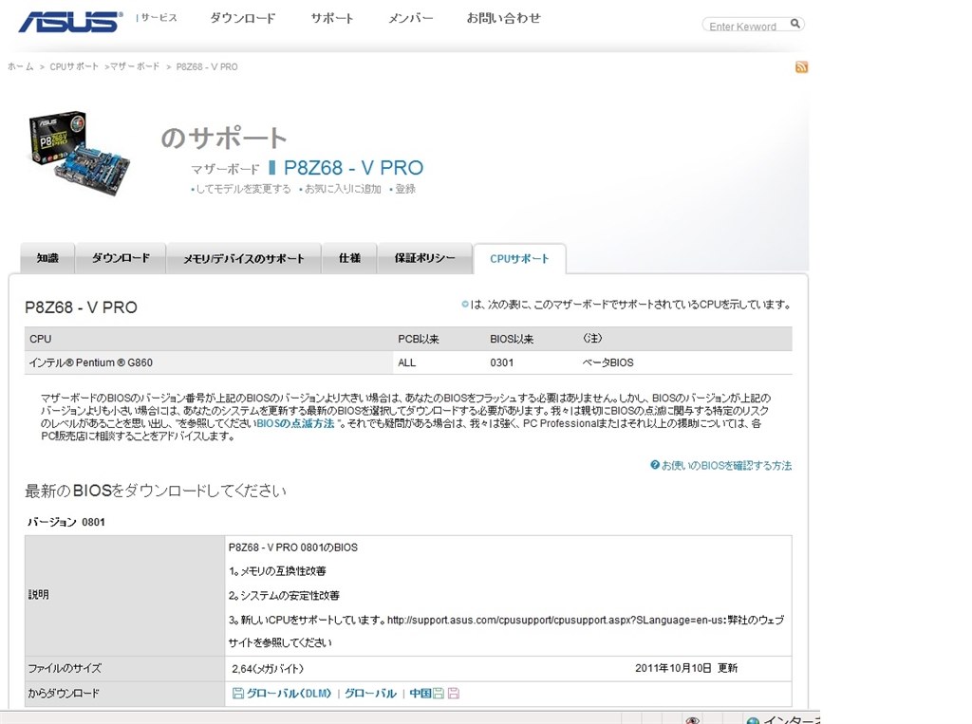Click the P8Z68-V PRO motherboard product image

point(80,153)
